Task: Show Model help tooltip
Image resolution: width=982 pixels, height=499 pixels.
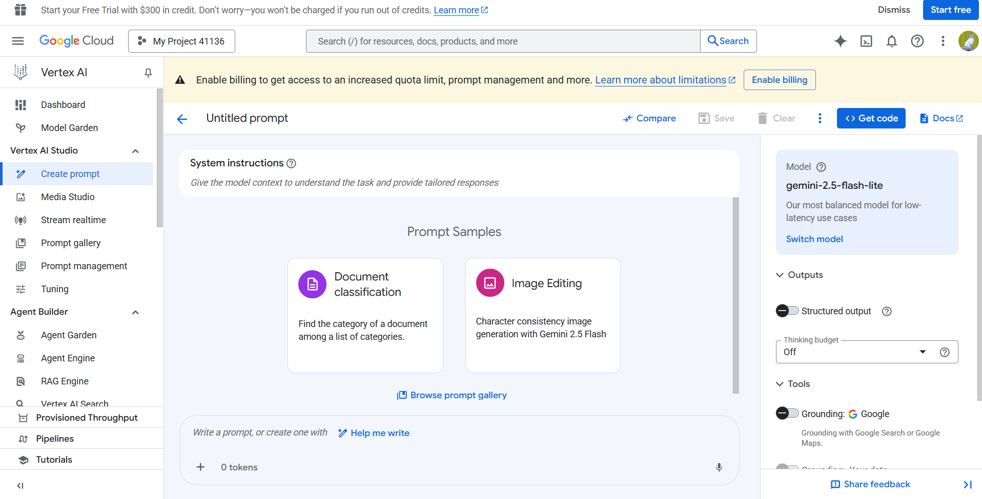Action: (x=821, y=167)
